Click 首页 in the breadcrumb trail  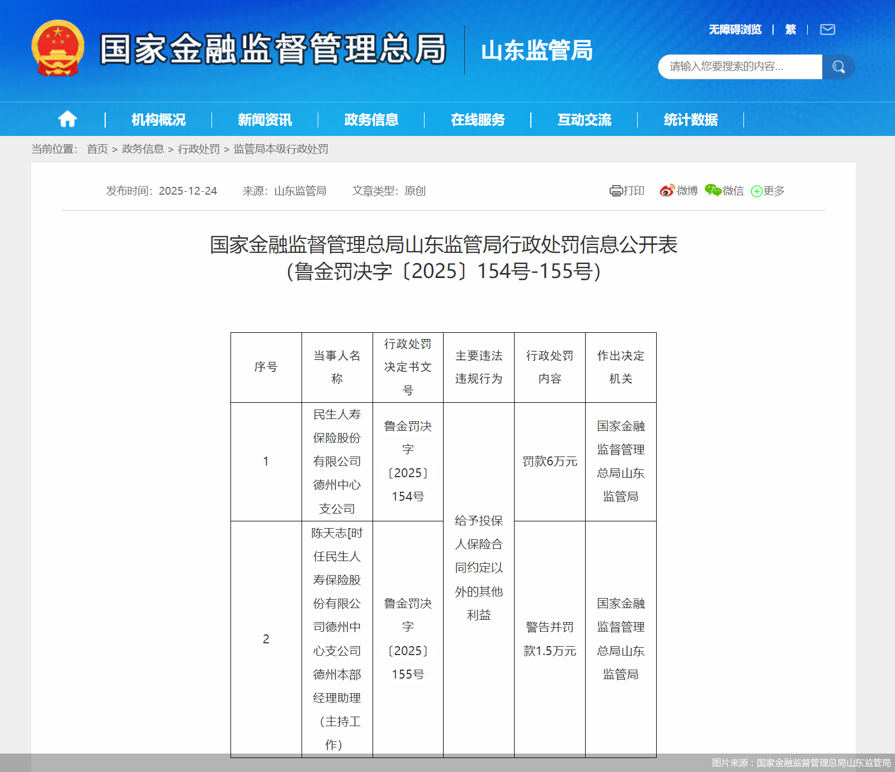96,149
